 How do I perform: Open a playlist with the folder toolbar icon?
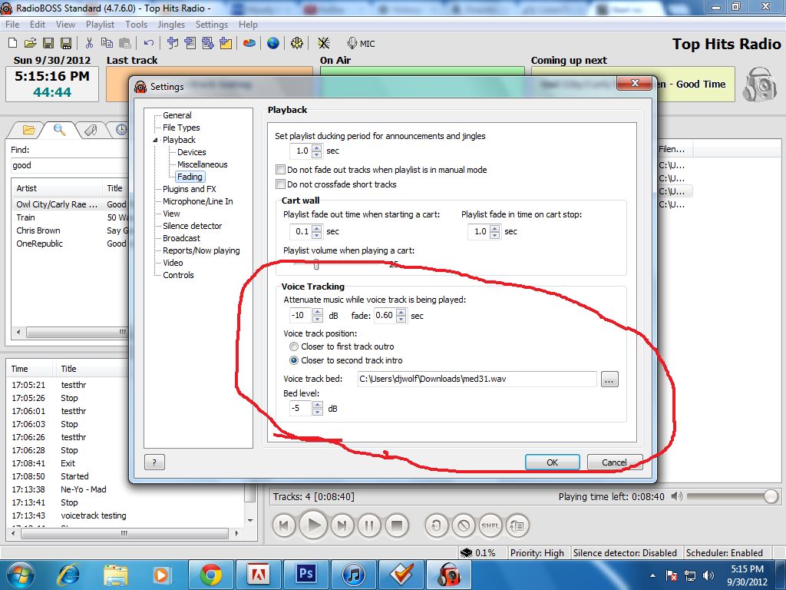pos(30,43)
